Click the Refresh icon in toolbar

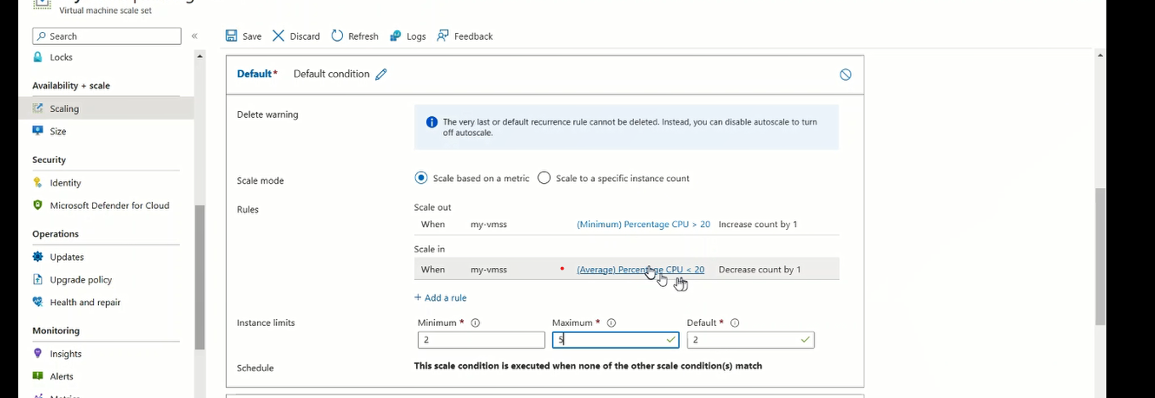tap(337, 36)
